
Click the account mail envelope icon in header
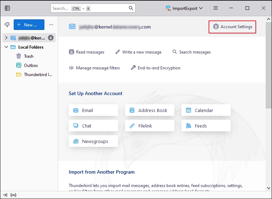[x=72, y=26]
